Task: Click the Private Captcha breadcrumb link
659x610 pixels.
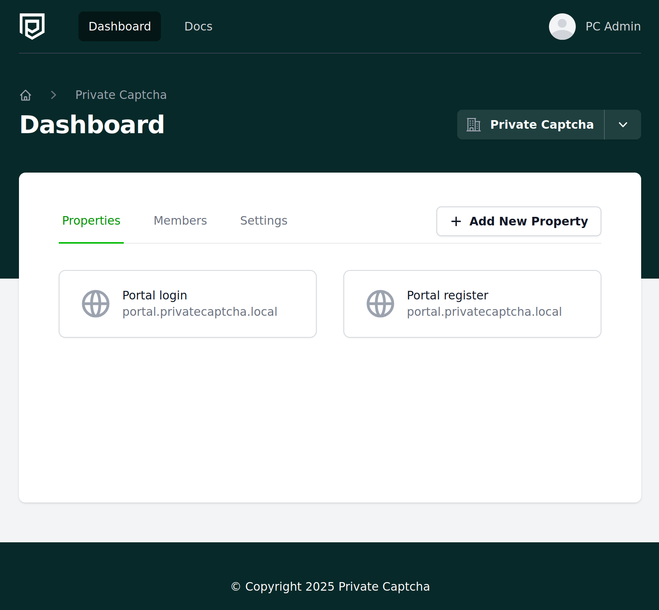Action: (121, 95)
